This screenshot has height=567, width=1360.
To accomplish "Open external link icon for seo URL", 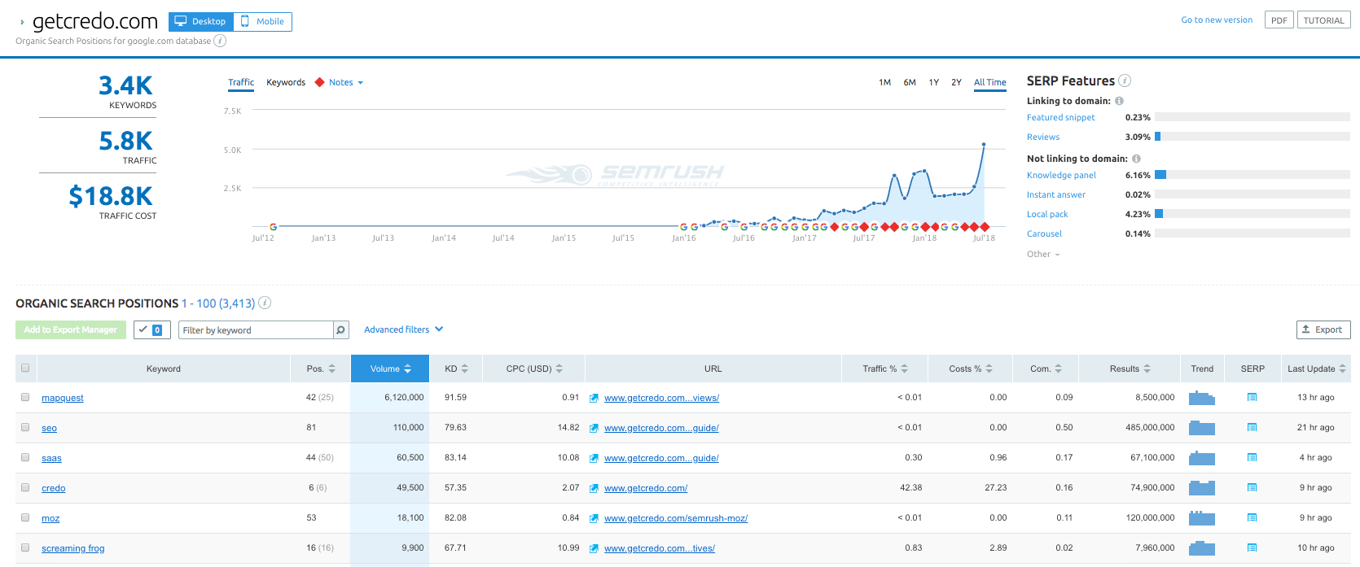I will pyautogui.click(x=594, y=428).
